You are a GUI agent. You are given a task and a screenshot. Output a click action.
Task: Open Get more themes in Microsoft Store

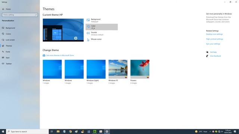(60, 55)
